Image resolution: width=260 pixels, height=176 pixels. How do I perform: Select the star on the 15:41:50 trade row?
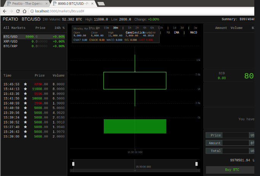[25, 98]
